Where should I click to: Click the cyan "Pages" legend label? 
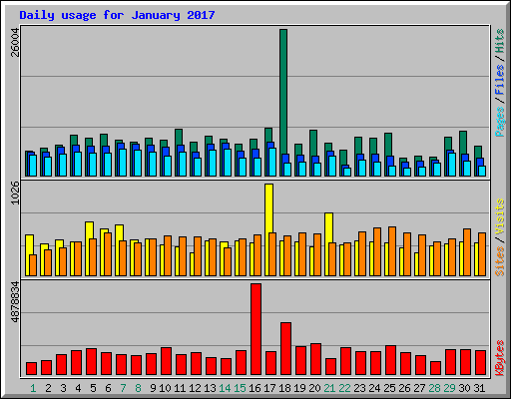(x=500, y=122)
